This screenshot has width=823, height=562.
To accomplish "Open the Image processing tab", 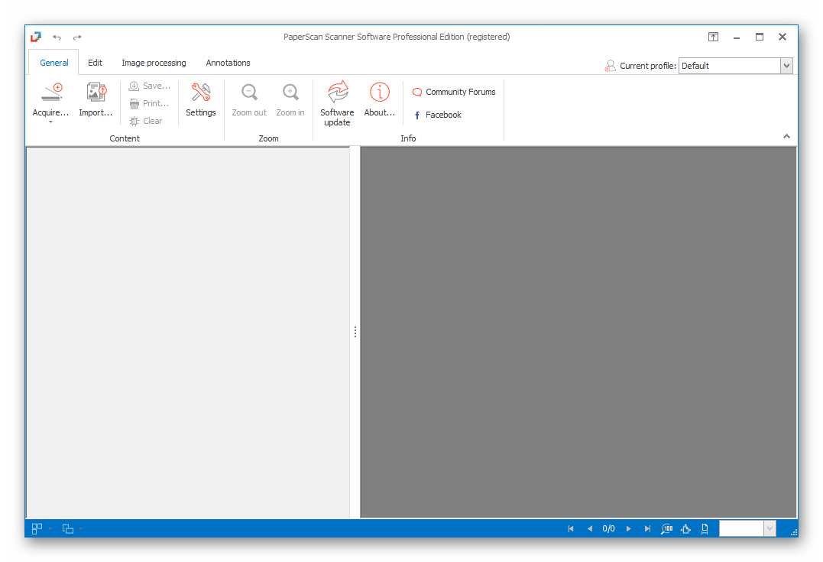I will 154,63.
